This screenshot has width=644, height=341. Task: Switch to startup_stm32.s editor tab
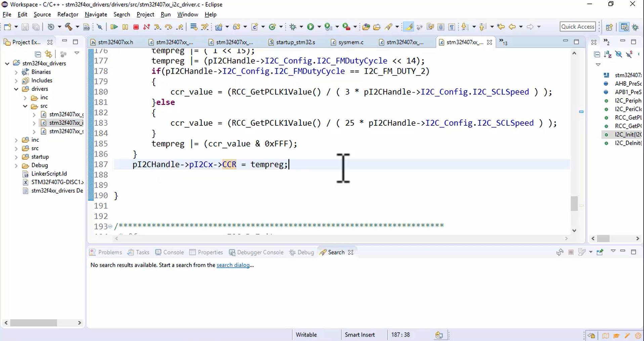pyautogui.click(x=292, y=42)
